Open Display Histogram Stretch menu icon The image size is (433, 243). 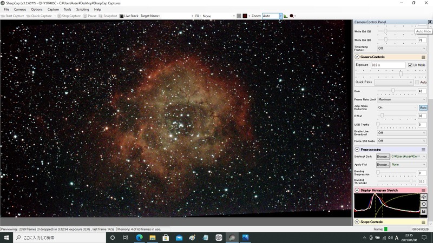[423, 191]
